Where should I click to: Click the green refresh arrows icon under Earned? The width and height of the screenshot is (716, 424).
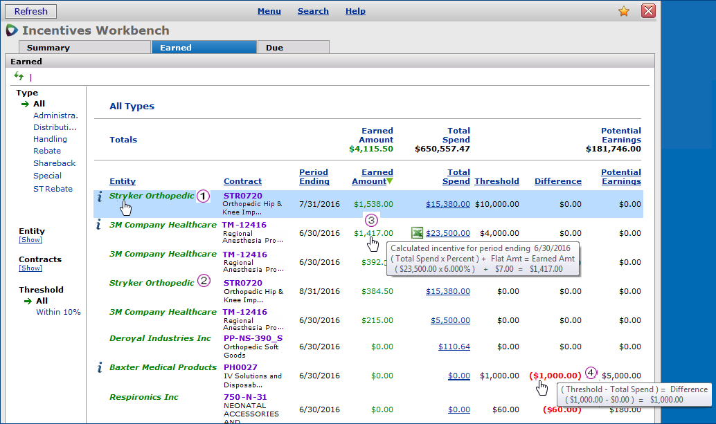click(x=19, y=76)
